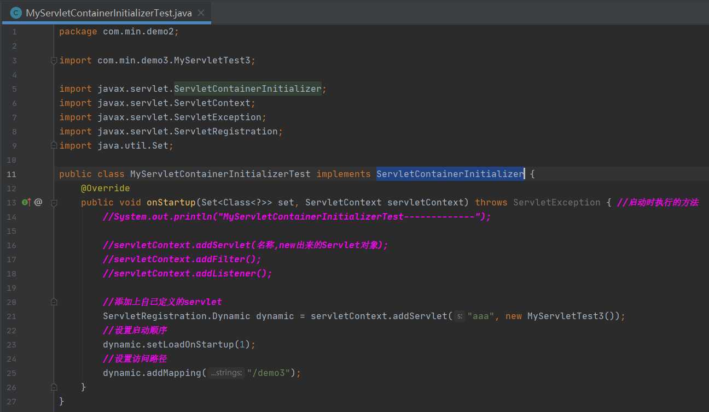This screenshot has height=412, width=709.
Task: Click the '添加上自己定义的servlet' comment
Action: 162,302
